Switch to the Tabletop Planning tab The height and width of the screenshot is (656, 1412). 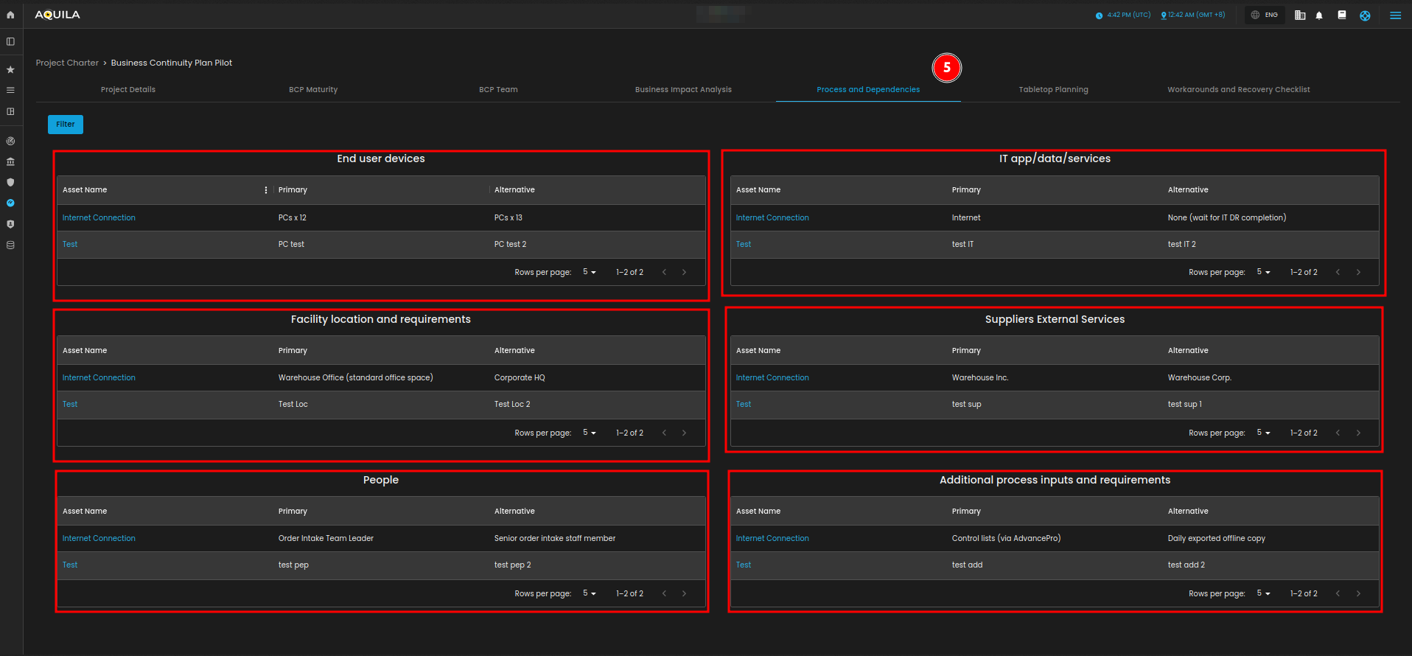coord(1053,90)
